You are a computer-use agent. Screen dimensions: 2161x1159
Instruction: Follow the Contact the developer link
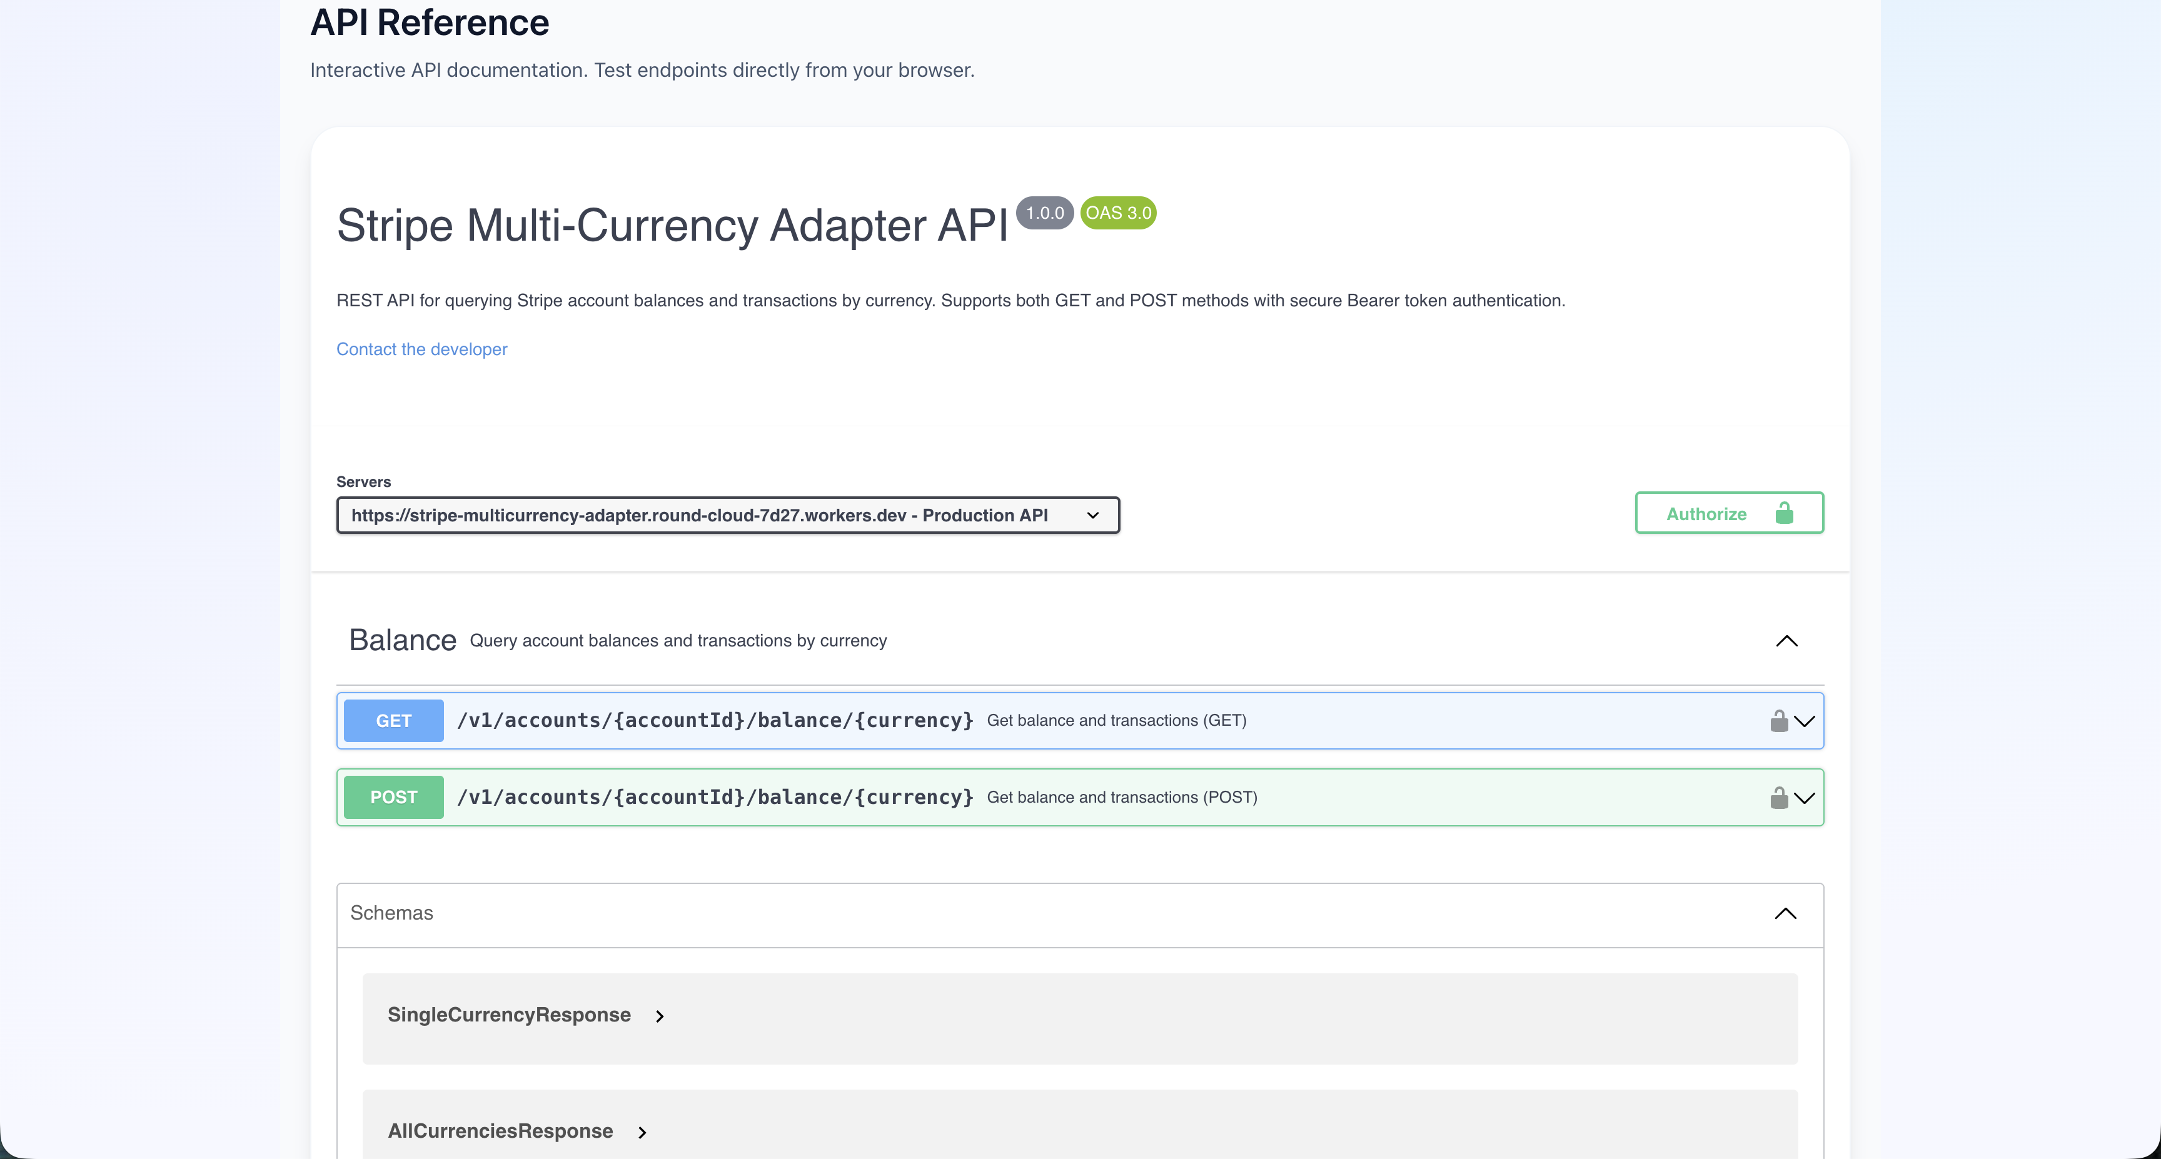(x=421, y=349)
